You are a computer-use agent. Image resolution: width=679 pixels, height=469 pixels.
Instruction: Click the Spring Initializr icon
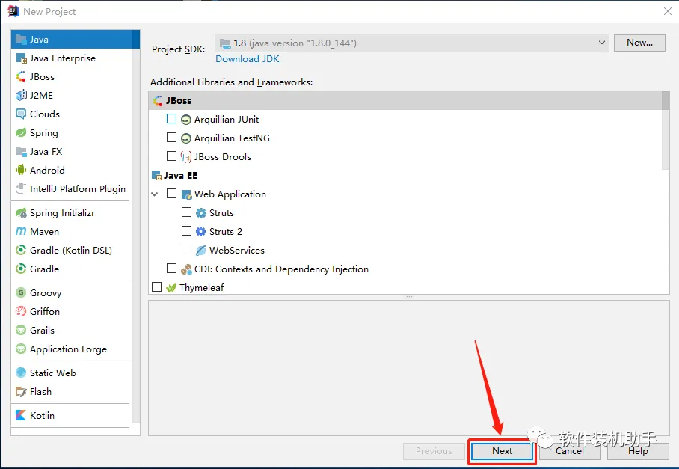tap(21, 212)
